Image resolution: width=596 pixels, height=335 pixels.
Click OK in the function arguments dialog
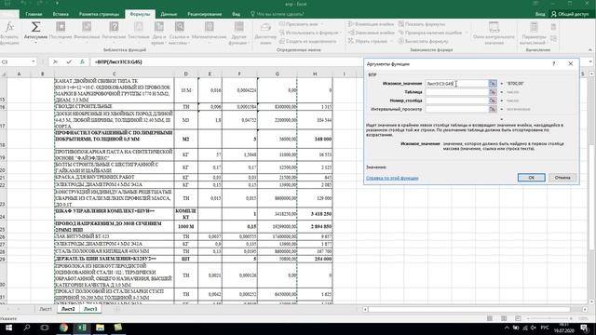[532, 178]
